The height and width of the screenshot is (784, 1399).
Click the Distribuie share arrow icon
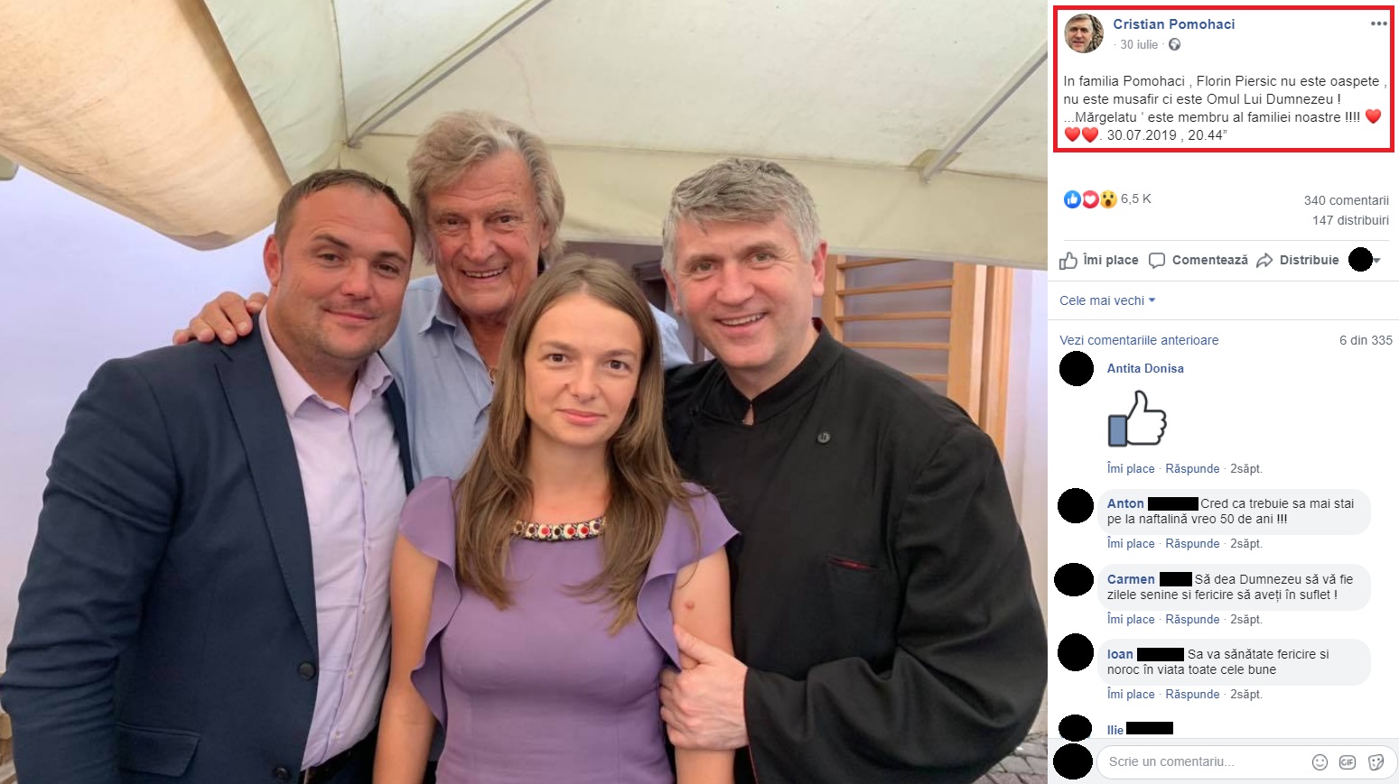[x=1264, y=261]
